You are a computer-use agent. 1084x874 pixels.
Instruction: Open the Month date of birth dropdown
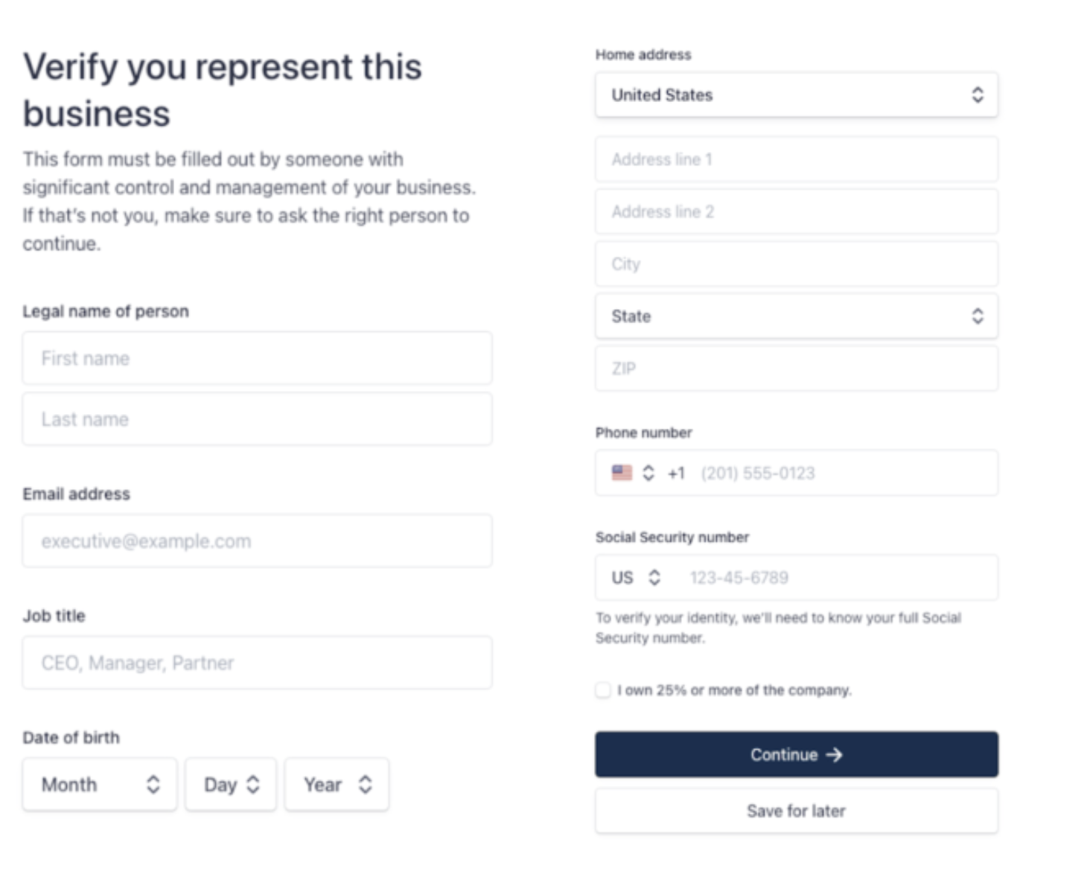click(x=100, y=785)
